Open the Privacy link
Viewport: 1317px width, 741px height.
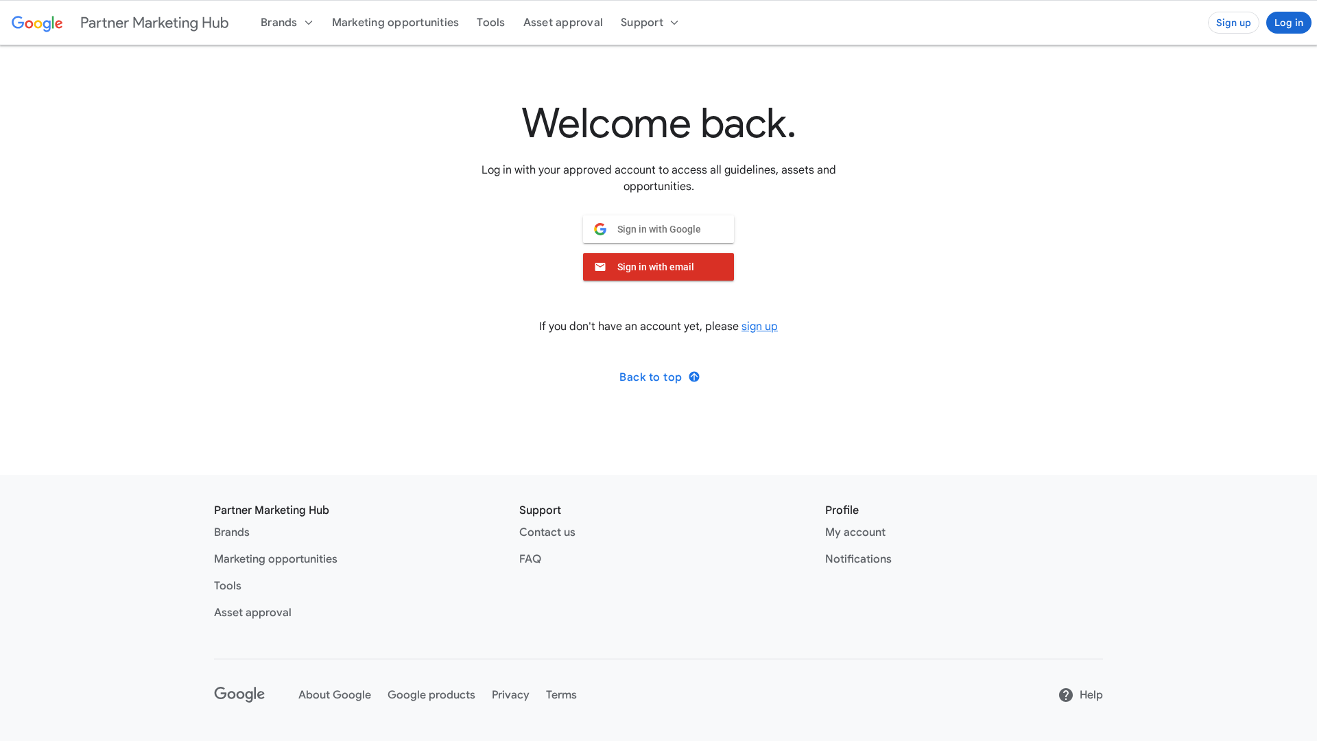(510, 695)
